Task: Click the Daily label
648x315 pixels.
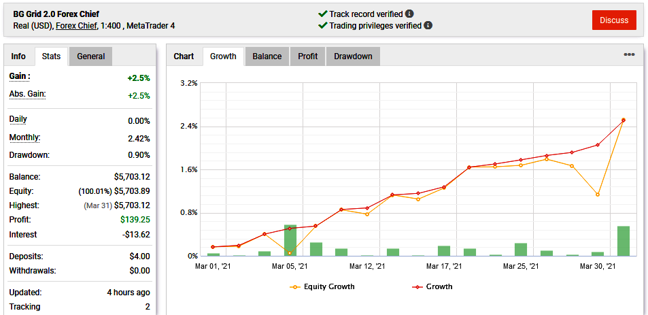Action: [18, 120]
